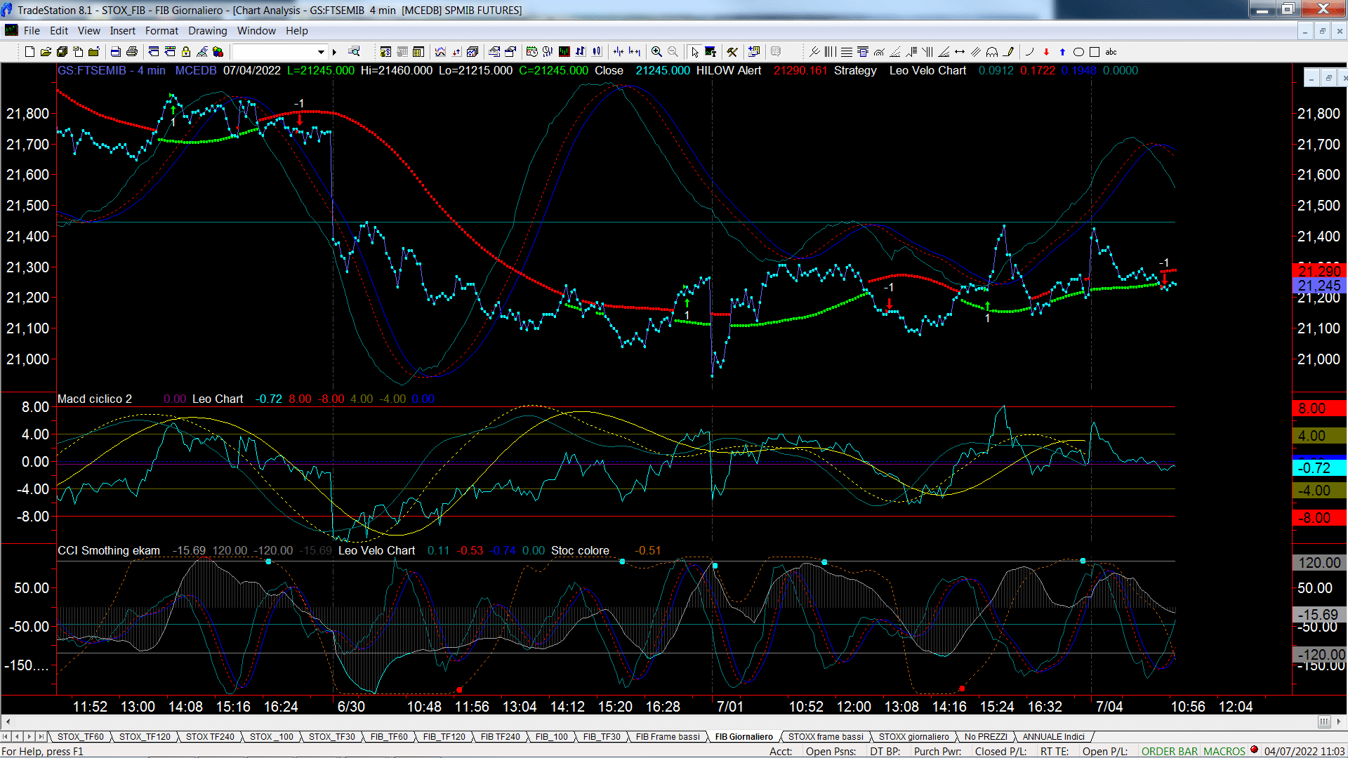
Task: Open a file with the folder icon
Action: [x=46, y=51]
